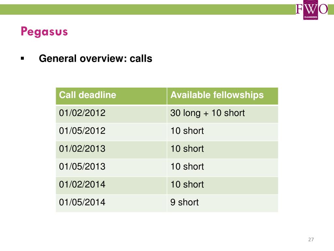Select the Pegasus slide title
The image size is (334, 251).
point(44,32)
